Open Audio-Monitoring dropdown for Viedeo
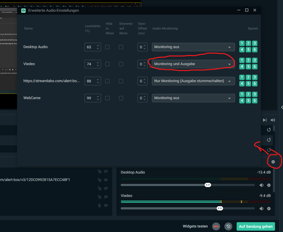Image resolution: width=283 pixels, height=232 pixels. tap(193, 64)
